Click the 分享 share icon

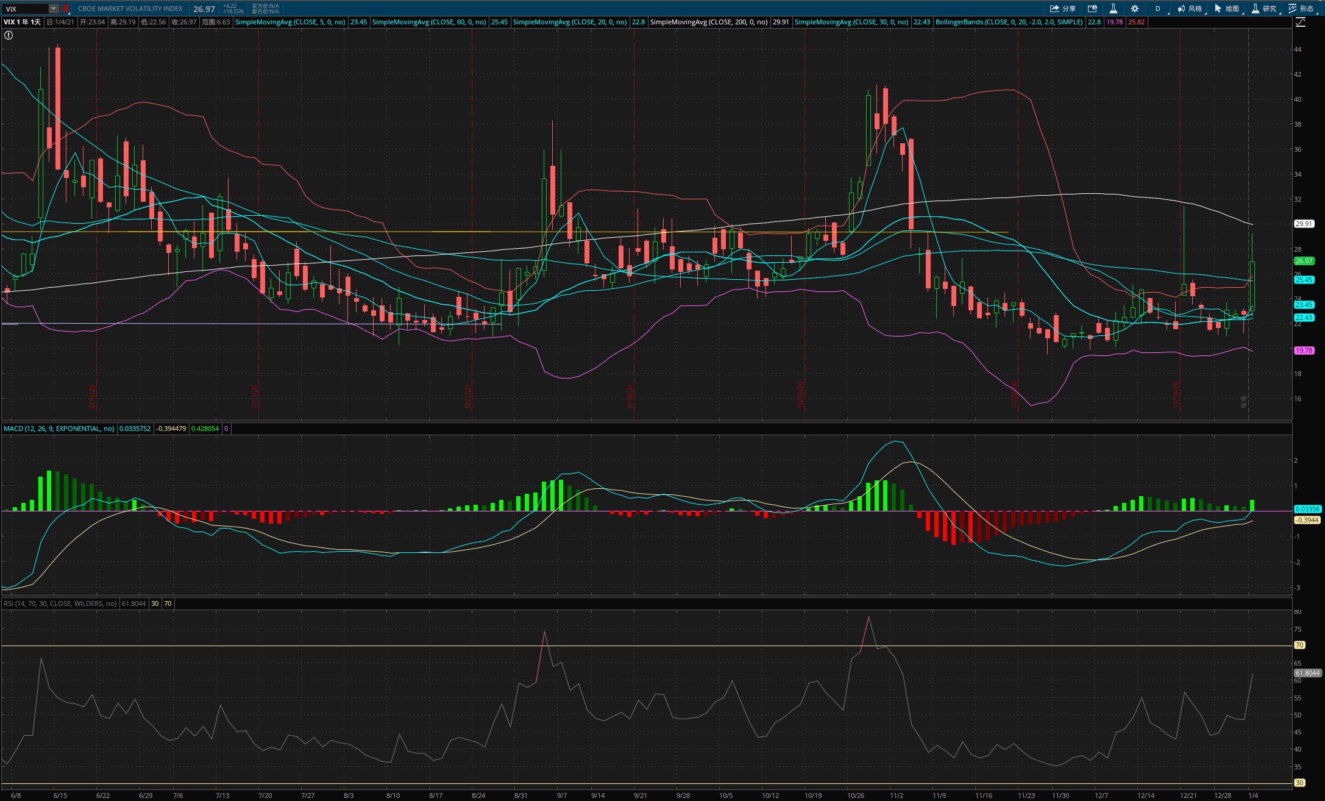[1062, 9]
